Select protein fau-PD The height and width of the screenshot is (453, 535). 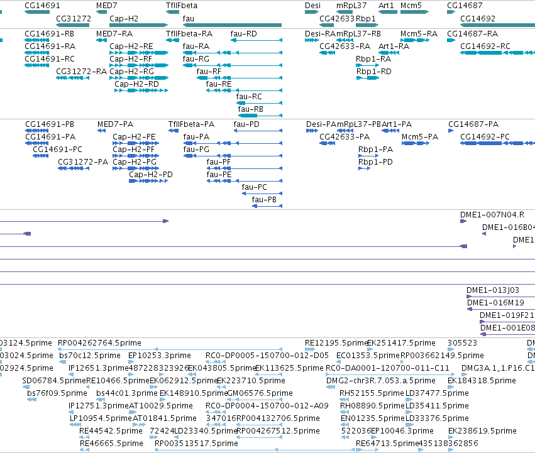coord(258,131)
